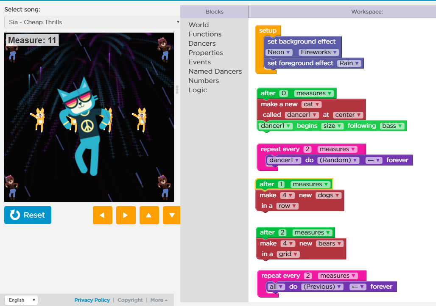This screenshot has width=436, height=306.
Task: Open the English language dropdown
Action: pos(21,300)
